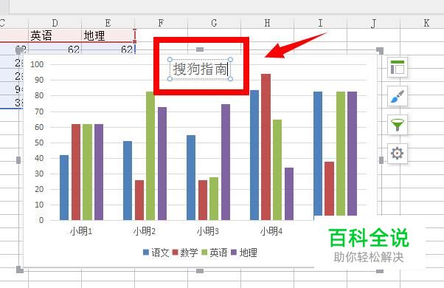The width and height of the screenshot is (444, 288).
Task: Click the chart's bottom-center resize handle
Action: 200,271
